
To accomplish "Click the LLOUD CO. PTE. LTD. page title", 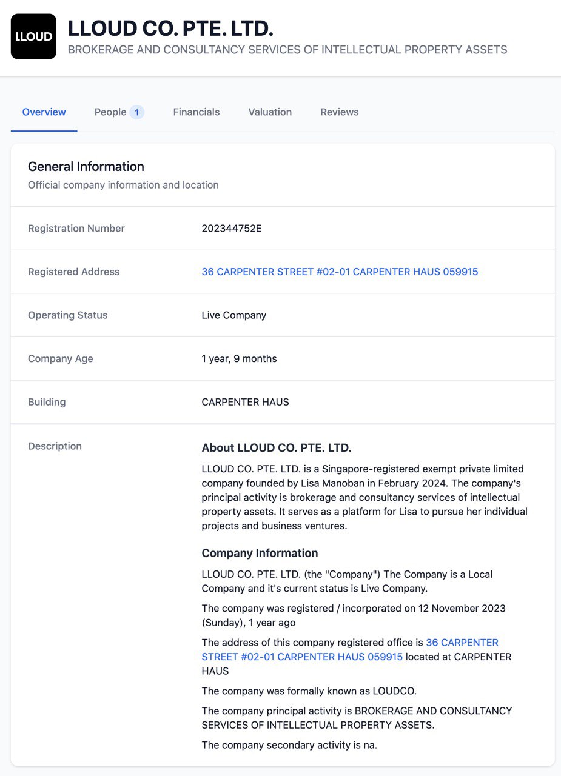I will (170, 28).
